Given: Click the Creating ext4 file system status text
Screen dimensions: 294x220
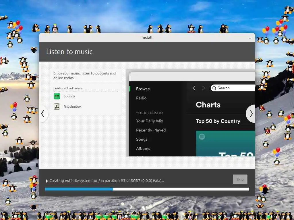Looking at the screenshot, I should click(x=107, y=181).
